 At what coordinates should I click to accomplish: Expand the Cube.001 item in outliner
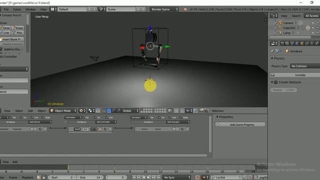pyautogui.click(x=275, y=28)
